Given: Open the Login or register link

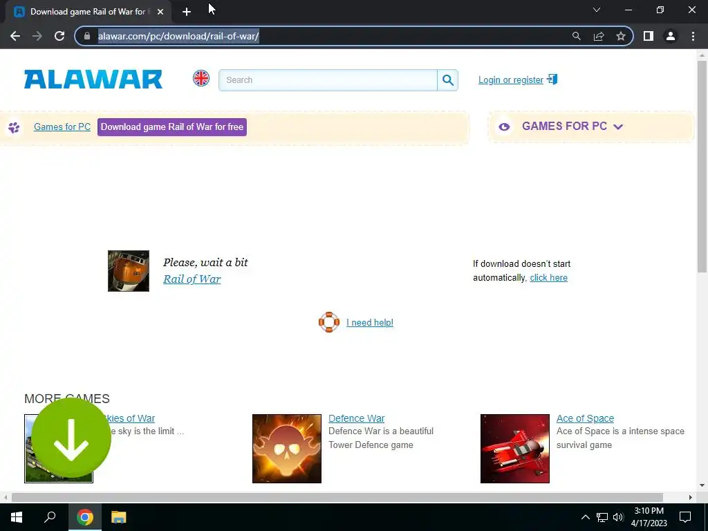Looking at the screenshot, I should [511, 80].
